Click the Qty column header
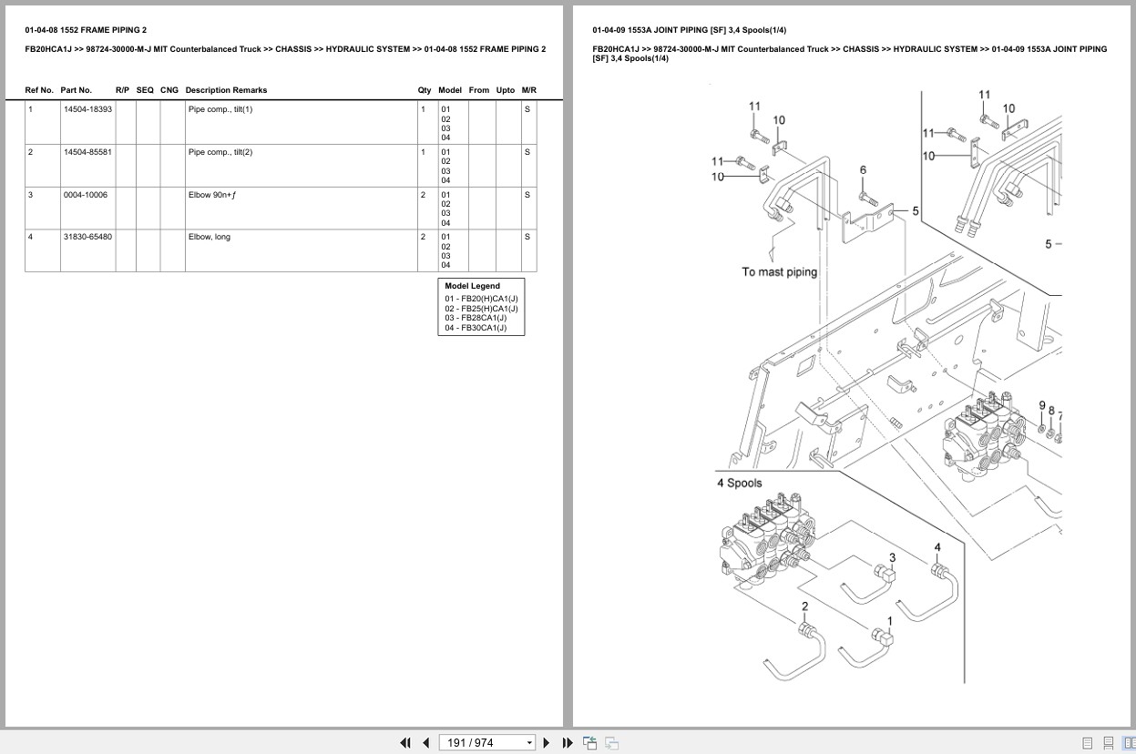Viewport: 1136px width, 754px height. 425,90
